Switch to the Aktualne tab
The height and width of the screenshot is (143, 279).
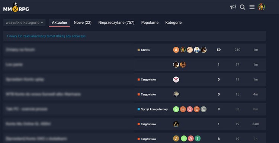click(x=60, y=23)
